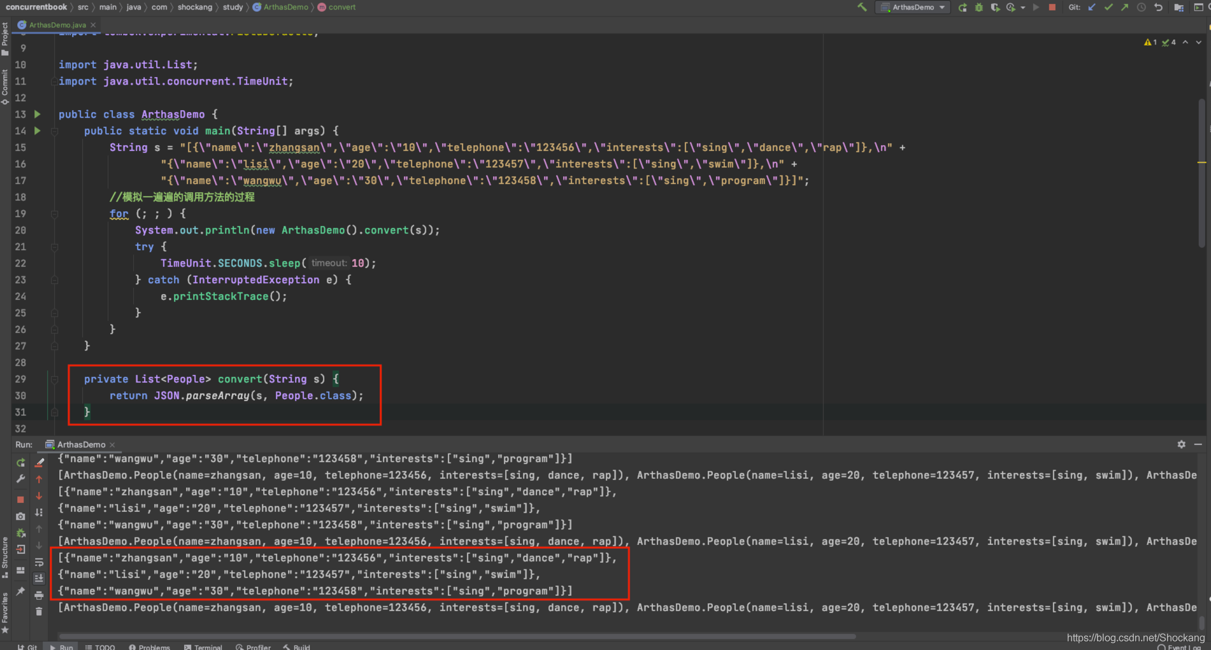Click the Run with Coverage icon
The height and width of the screenshot is (650, 1211).
994,8
